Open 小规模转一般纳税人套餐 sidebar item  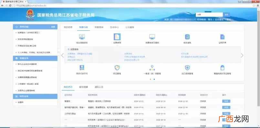(28, 84)
